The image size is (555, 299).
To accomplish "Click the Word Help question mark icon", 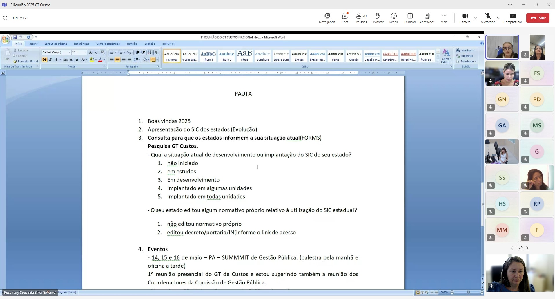I will pos(482,44).
